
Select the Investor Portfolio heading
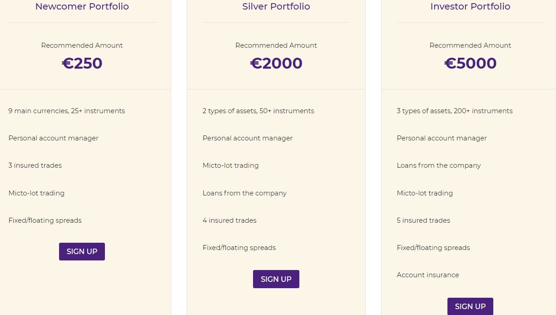pyautogui.click(x=470, y=6)
